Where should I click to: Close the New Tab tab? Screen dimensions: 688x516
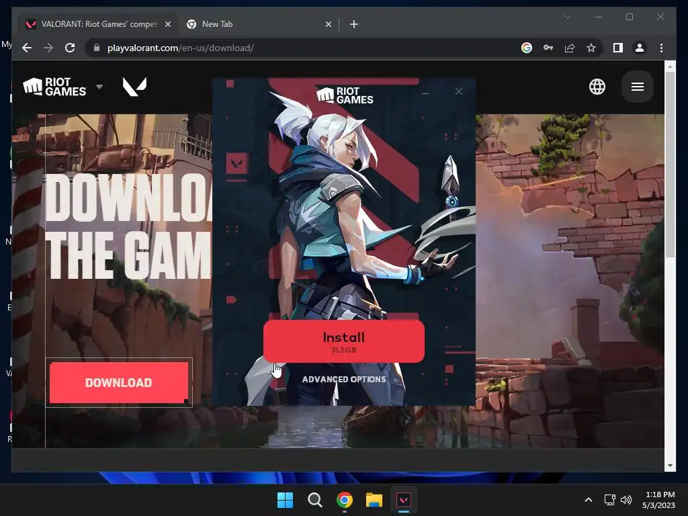[328, 24]
